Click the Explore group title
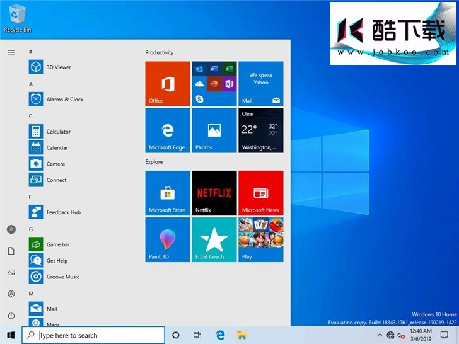Image resolution: width=459 pixels, height=344 pixels. click(154, 162)
